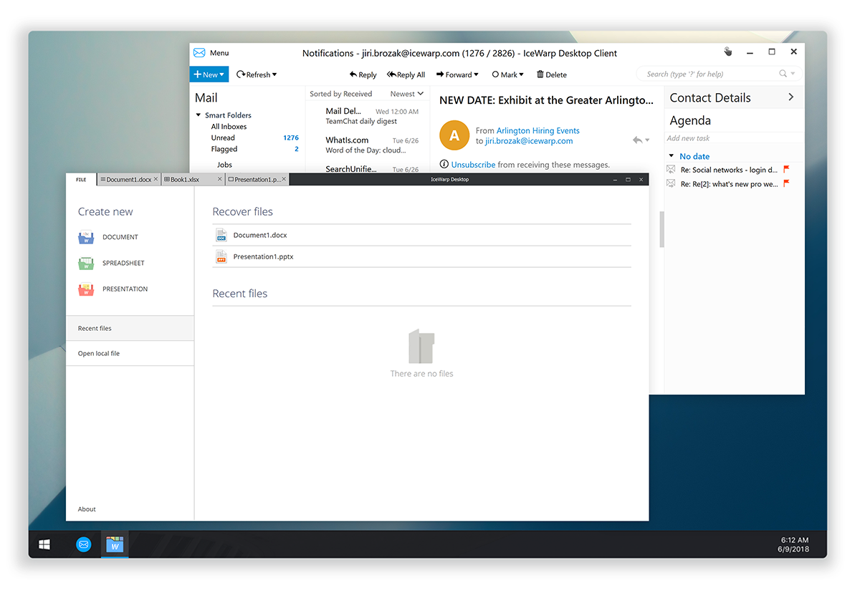Screen dimensions: 860x593
Task: Expand the Contact Details panel chevron
Action: click(x=791, y=97)
